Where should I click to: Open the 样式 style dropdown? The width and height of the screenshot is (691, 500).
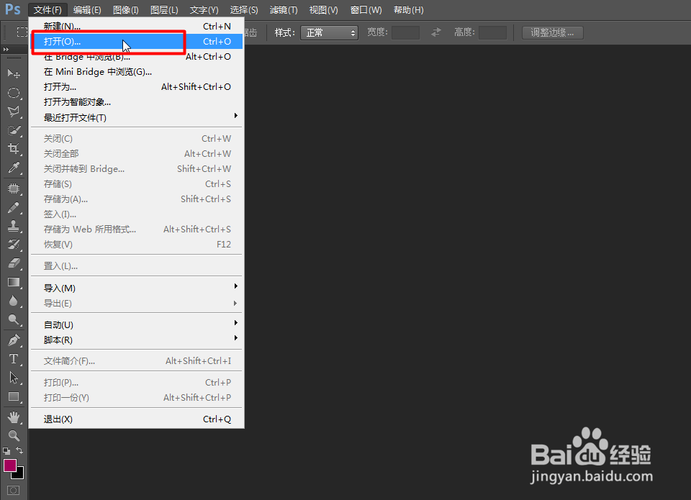point(329,32)
